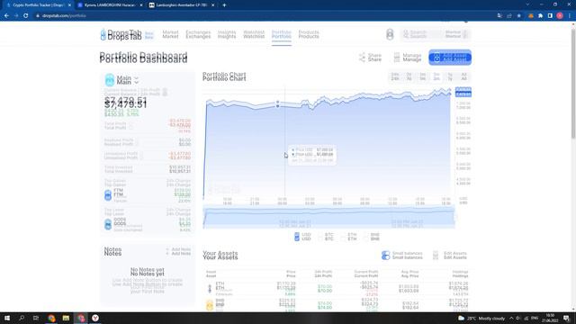Click the Main portfolio avatar icon
This screenshot has width=576, height=324.
tap(110, 80)
